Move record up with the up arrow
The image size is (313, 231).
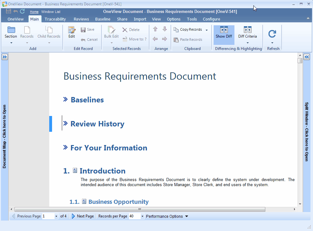[x=155, y=29]
